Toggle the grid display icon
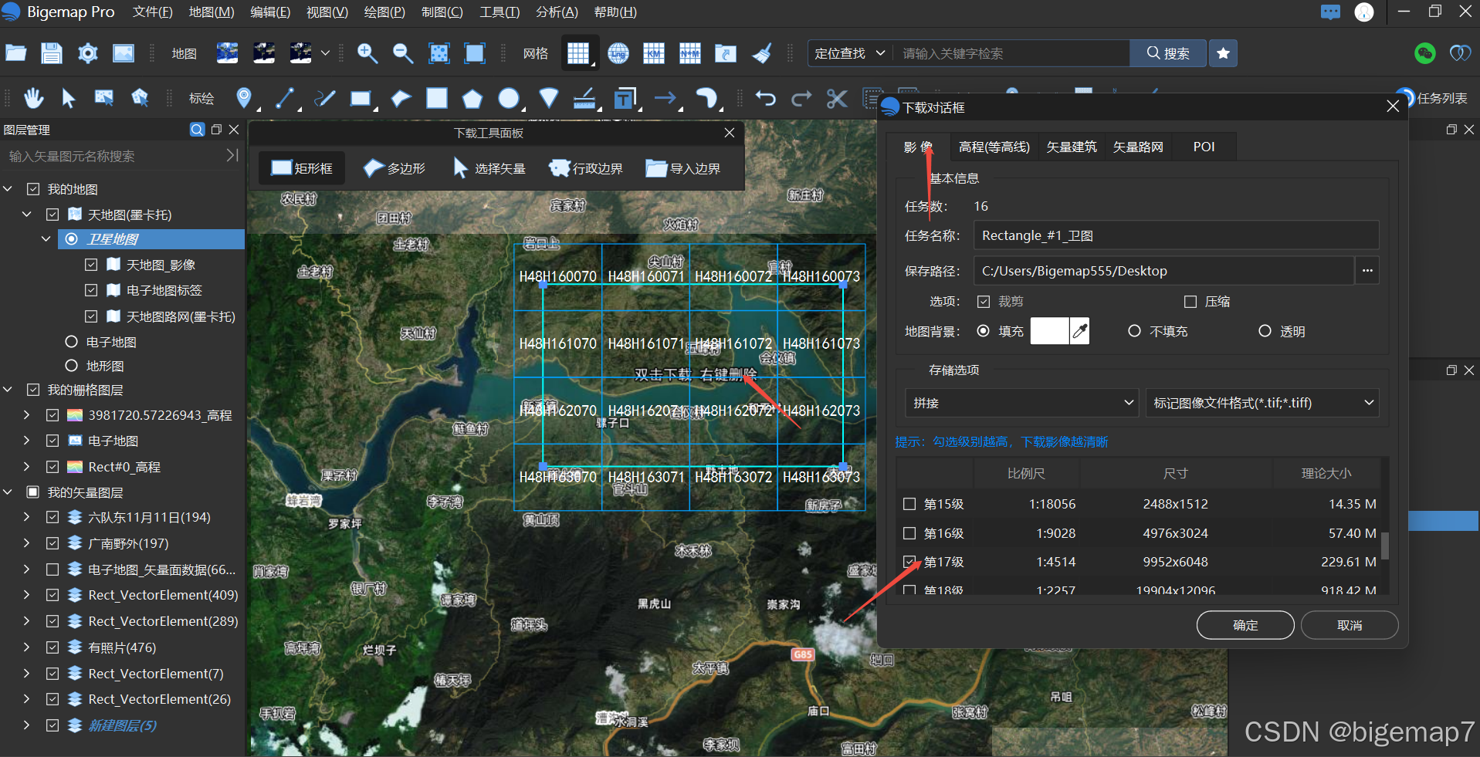The width and height of the screenshot is (1480, 757). click(578, 53)
